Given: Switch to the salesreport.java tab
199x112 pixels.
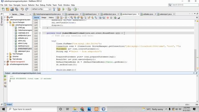Looking at the screenshot, I should click(x=166, y=14).
